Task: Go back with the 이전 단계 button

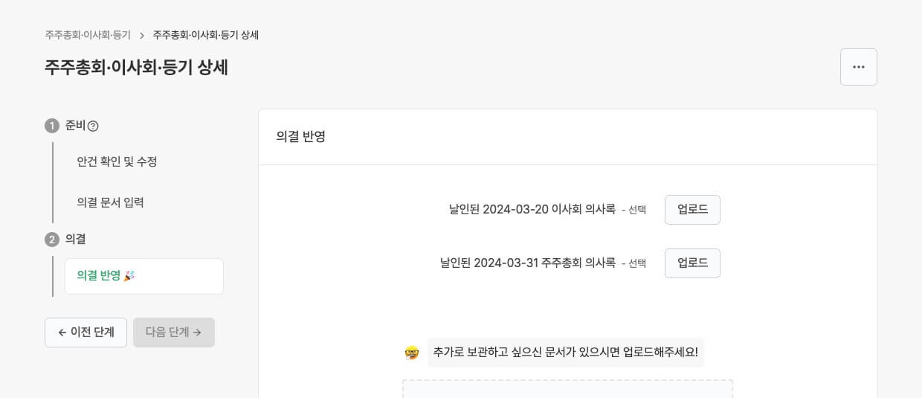Action: click(x=86, y=333)
